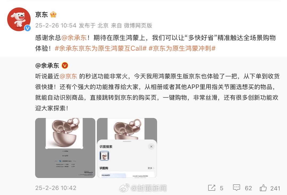Click the orange verified badge beside 余承东

65,65
